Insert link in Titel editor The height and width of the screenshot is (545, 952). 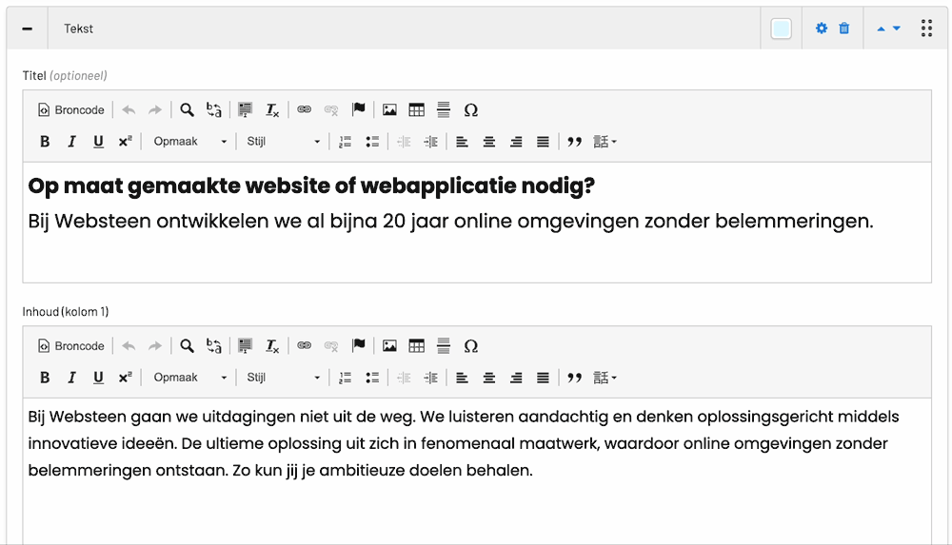coord(305,109)
